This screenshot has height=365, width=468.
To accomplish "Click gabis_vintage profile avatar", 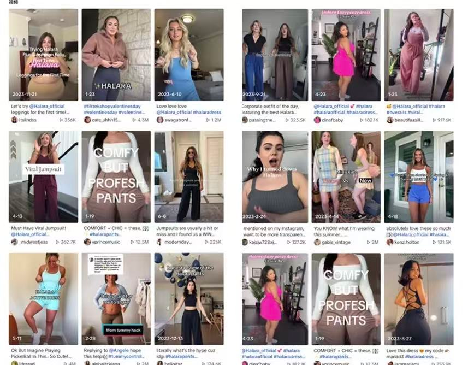I will coord(317,242).
